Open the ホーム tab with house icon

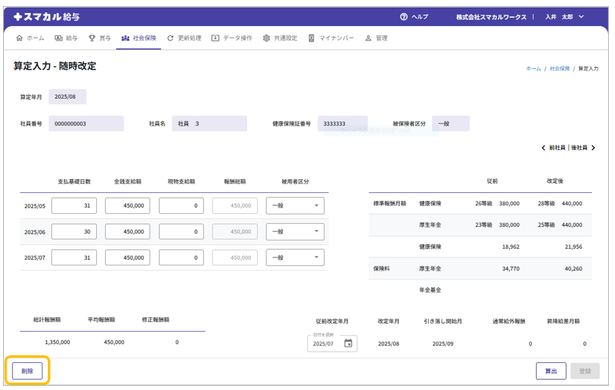[30, 38]
